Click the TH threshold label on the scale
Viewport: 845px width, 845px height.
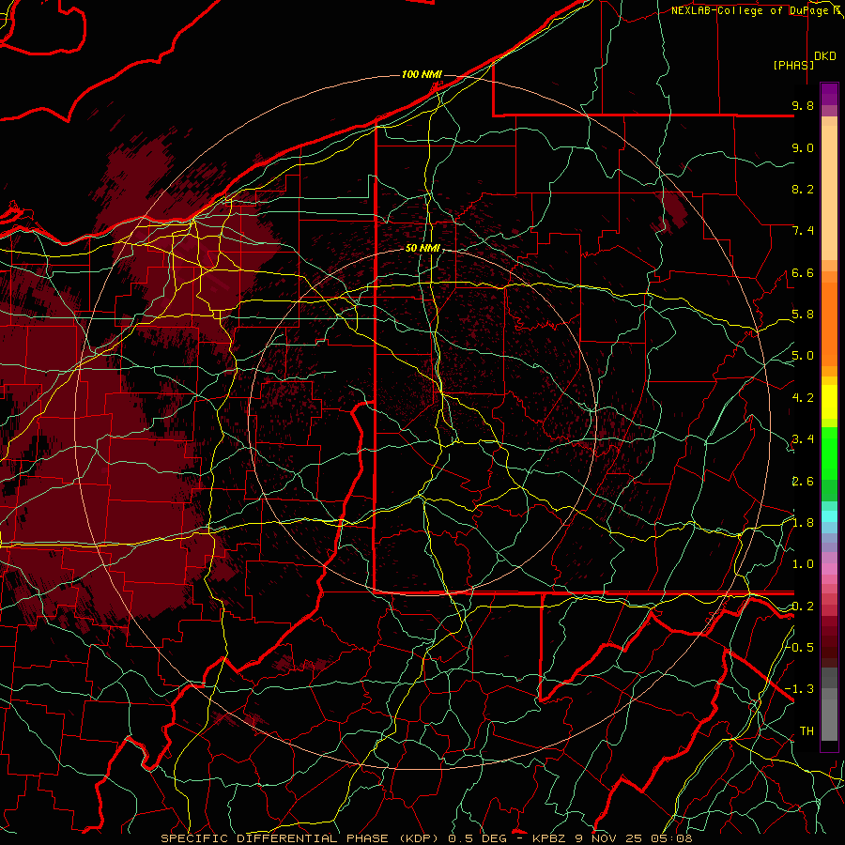807,731
